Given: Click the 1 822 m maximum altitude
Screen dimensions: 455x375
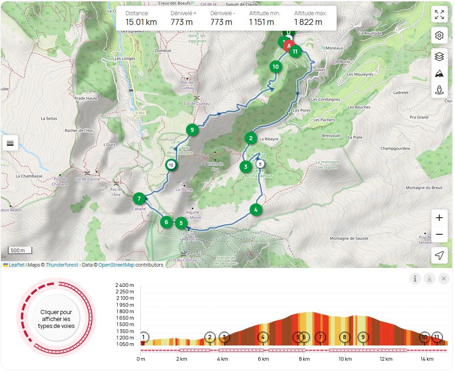Looking at the screenshot, I should click(x=308, y=22).
